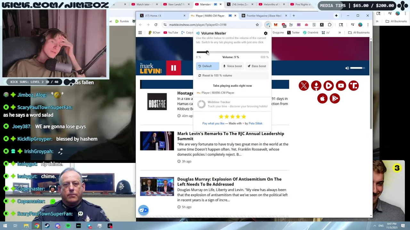This screenshot has height=230, width=410.
Task: Open the MetaMask fox extension
Action: [x=276, y=25]
